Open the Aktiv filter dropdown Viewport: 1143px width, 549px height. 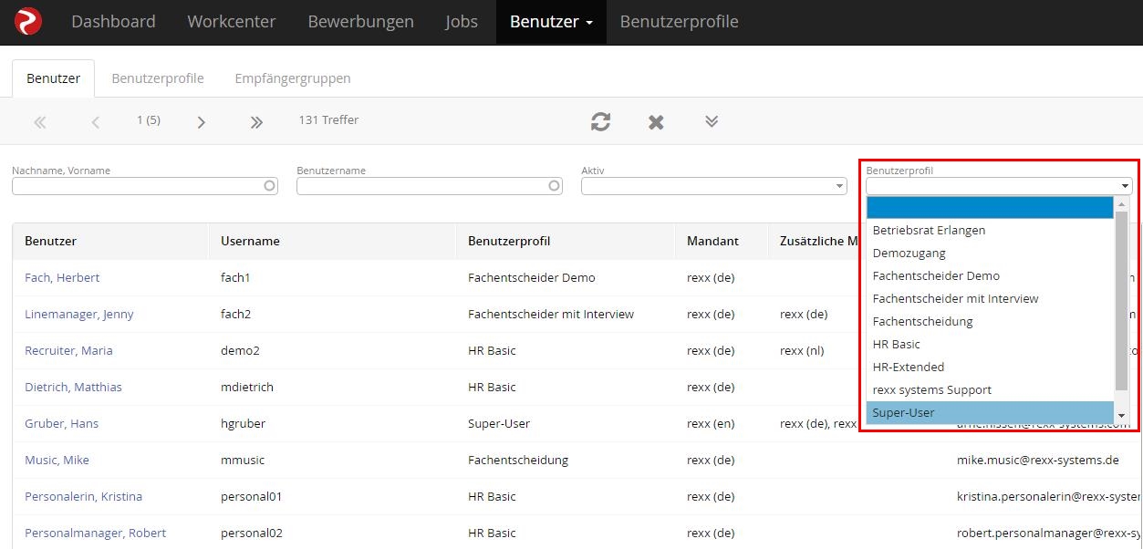(714, 186)
